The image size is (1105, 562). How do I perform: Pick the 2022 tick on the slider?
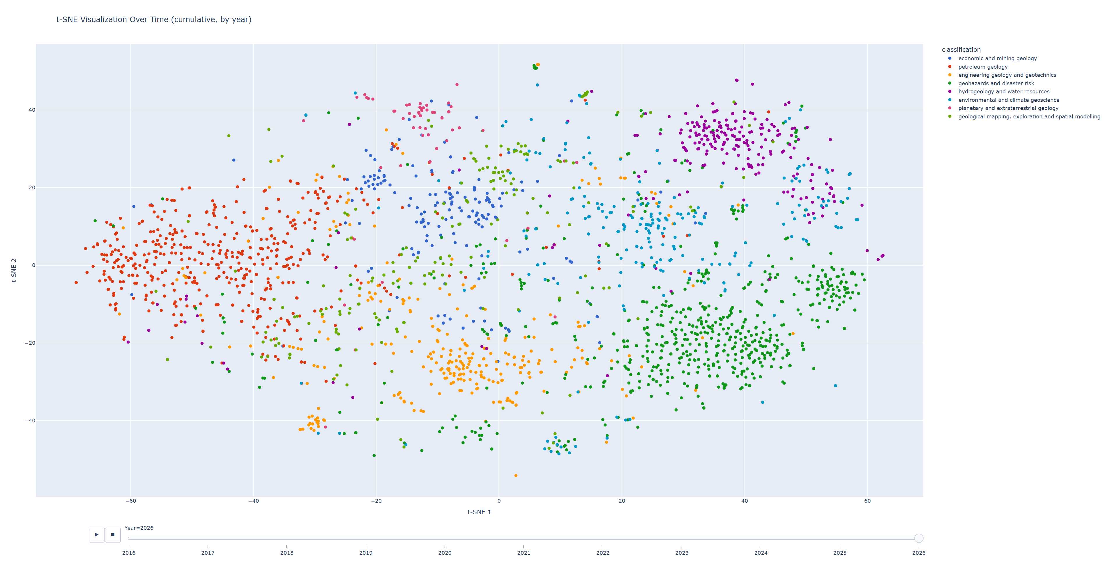pyautogui.click(x=603, y=553)
